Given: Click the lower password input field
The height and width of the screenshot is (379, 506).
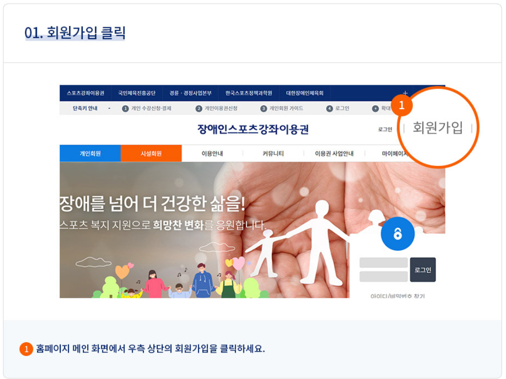Looking at the screenshot, I should 384,277.
